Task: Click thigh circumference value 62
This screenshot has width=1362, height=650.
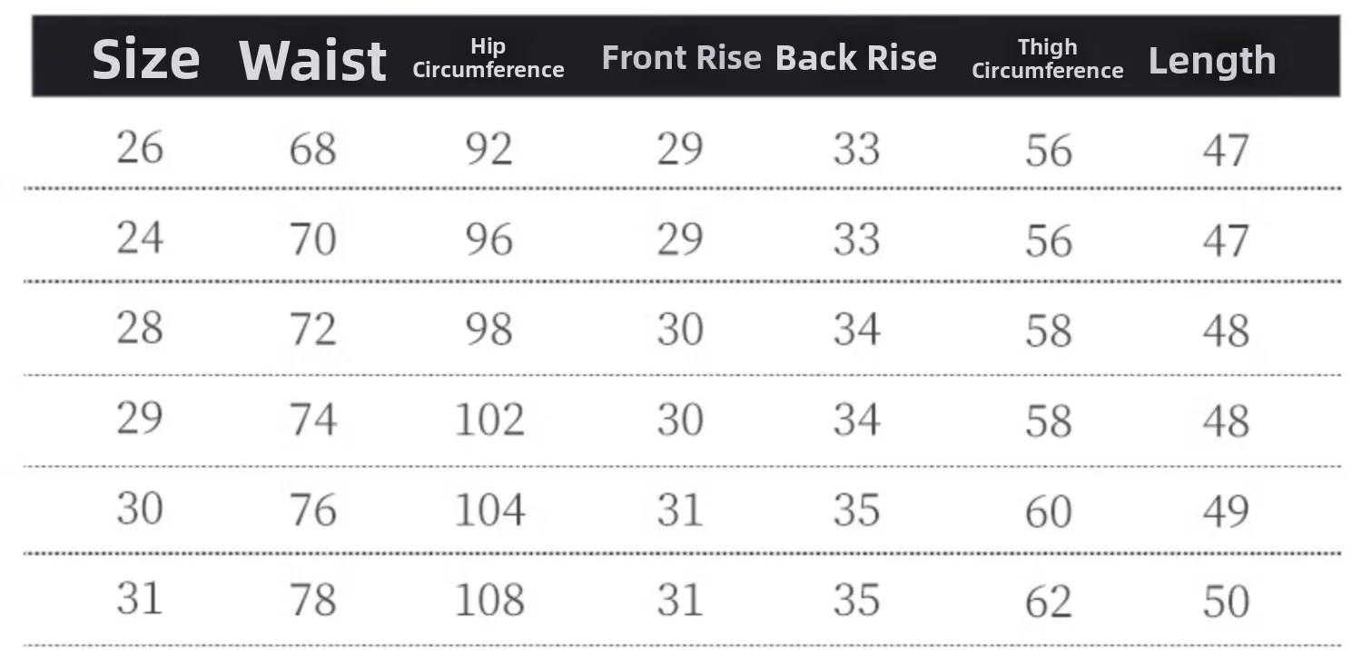Action: click(x=1049, y=602)
